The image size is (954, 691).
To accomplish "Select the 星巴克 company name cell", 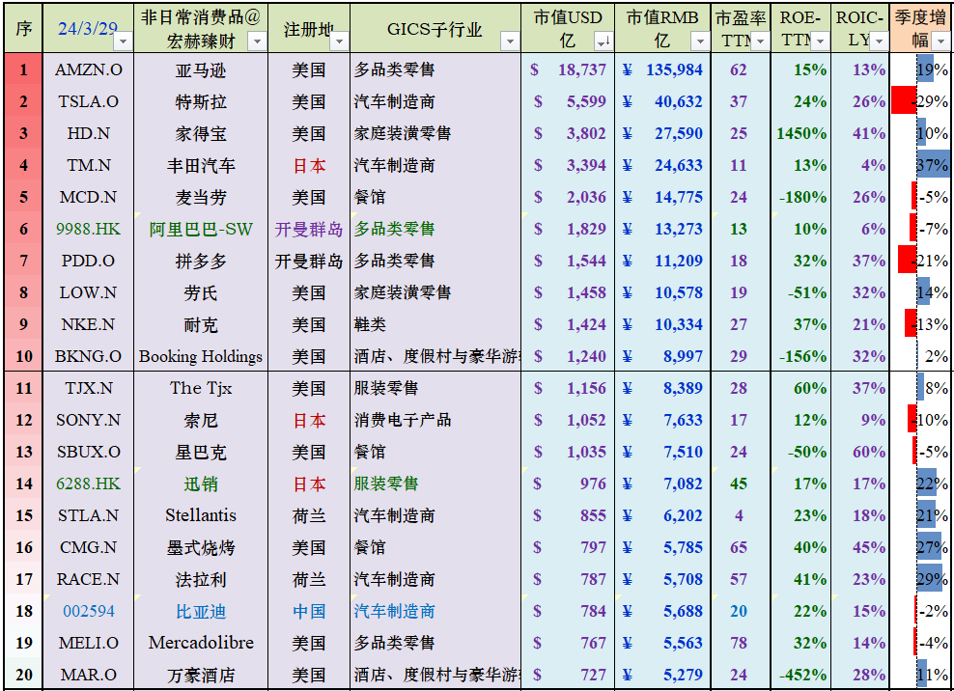I will 201,452.
